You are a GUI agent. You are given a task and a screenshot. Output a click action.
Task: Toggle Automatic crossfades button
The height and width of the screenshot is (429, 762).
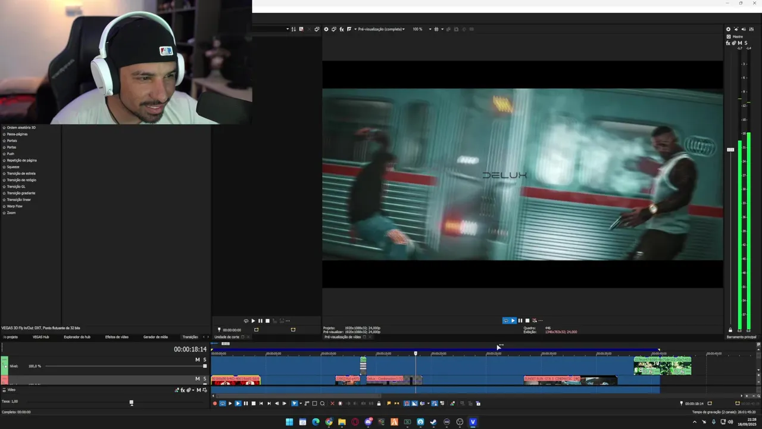(x=414, y=403)
